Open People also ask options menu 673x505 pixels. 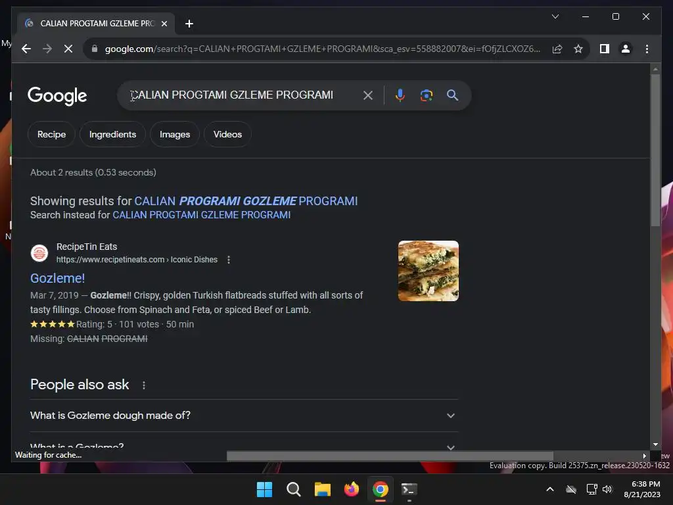point(144,385)
